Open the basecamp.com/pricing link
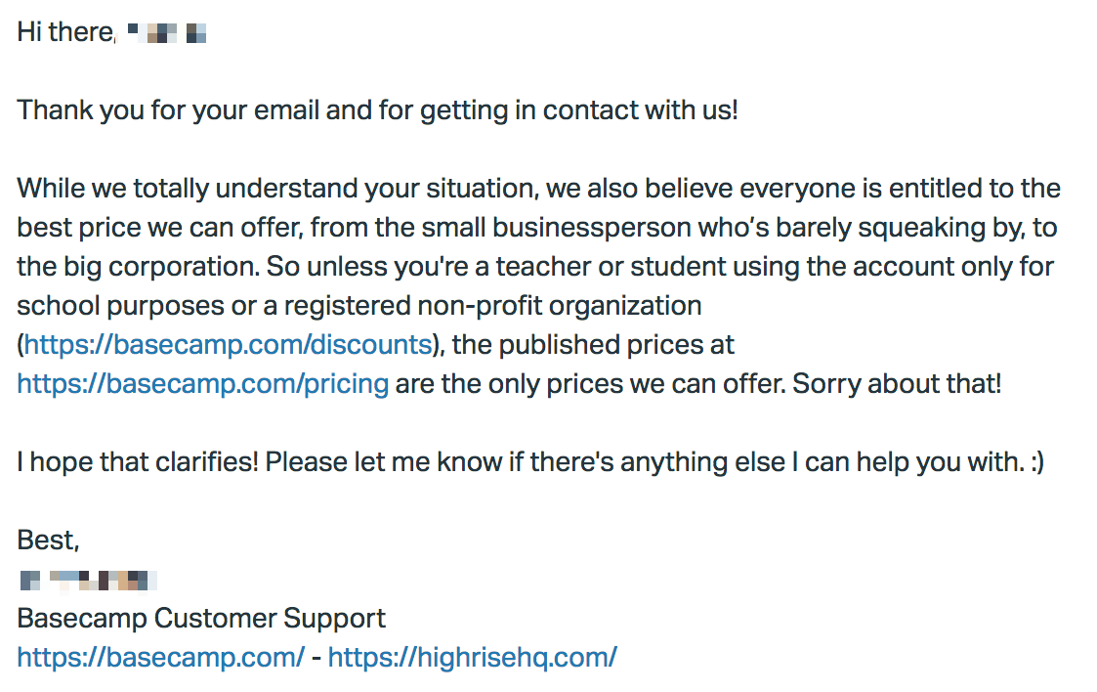 pos(203,384)
